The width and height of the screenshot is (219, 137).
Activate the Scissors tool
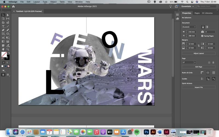[x=3, y=38]
